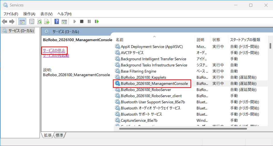Viewport: 273px width, 146px height.
Task: Click gear icon of CaptureService_85e7b
Action: 118,120
